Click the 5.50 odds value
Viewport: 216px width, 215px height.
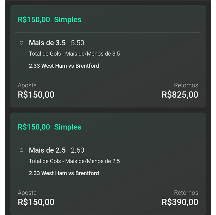pyautogui.click(x=77, y=43)
